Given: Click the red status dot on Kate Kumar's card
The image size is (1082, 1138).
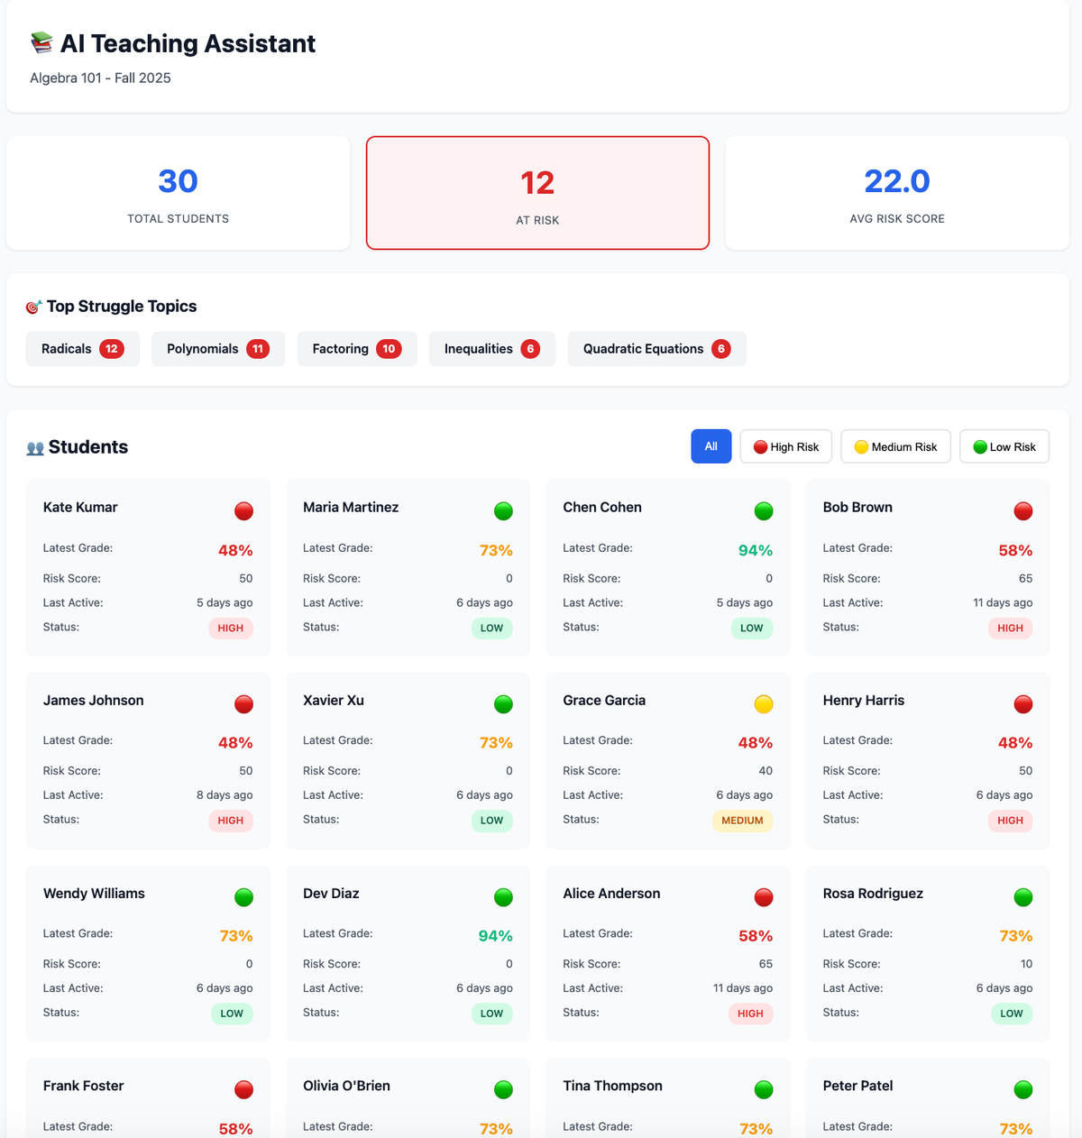Looking at the screenshot, I should coord(243,510).
